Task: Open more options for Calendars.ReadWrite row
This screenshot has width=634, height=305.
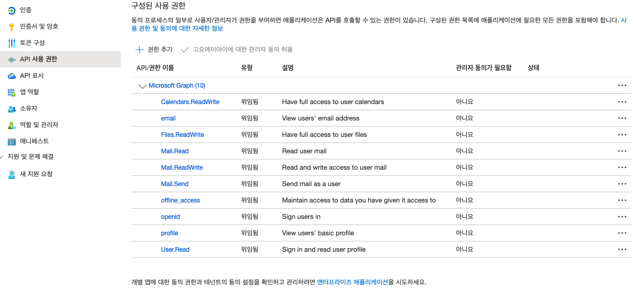Action: [x=622, y=102]
